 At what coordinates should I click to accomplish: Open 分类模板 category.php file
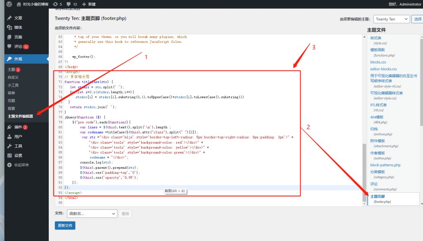378,172
